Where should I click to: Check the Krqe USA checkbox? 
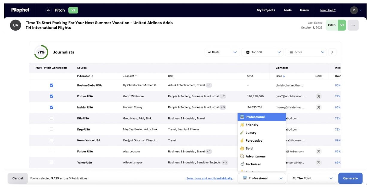tap(52, 129)
